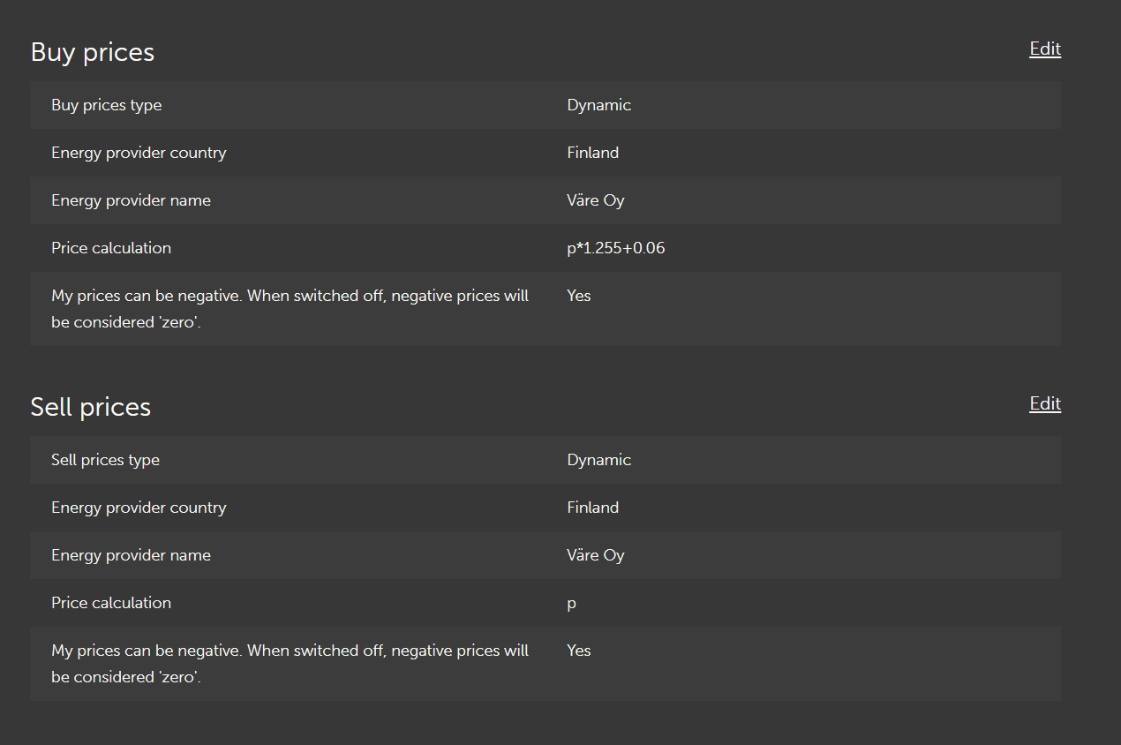This screenshot has width=1121, height=745.
Task: Click Energy provider name label in Sell prices
Action: 132,555
